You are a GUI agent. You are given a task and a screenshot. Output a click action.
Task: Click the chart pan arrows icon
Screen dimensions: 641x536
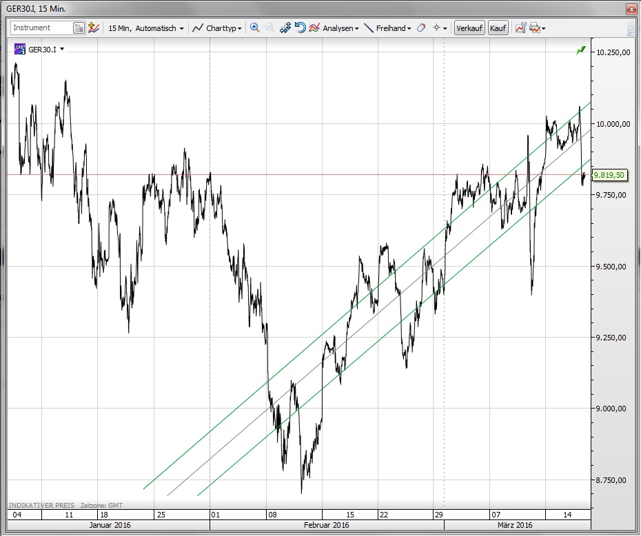click(x=285, y=28)
